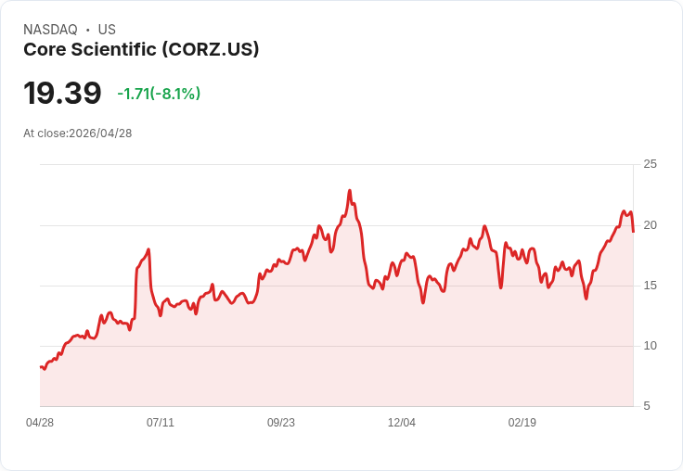
Task: Click the 19.39 price value
Action: click(62, 93)
